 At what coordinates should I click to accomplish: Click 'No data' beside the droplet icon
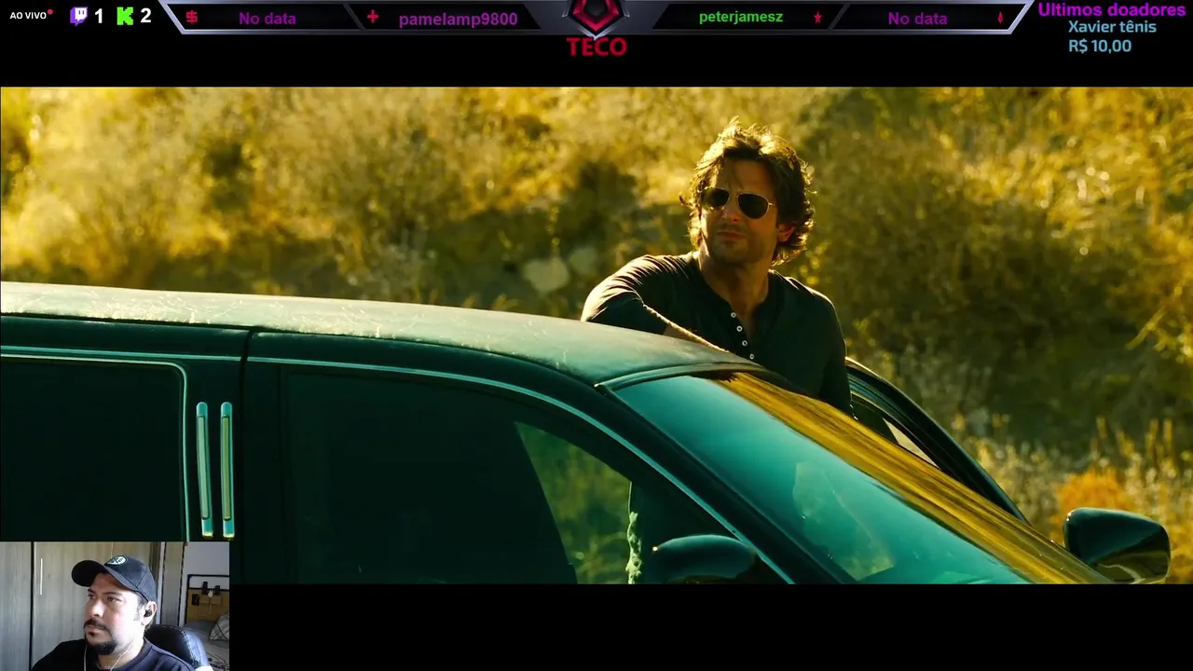click(x=917, y=19)
